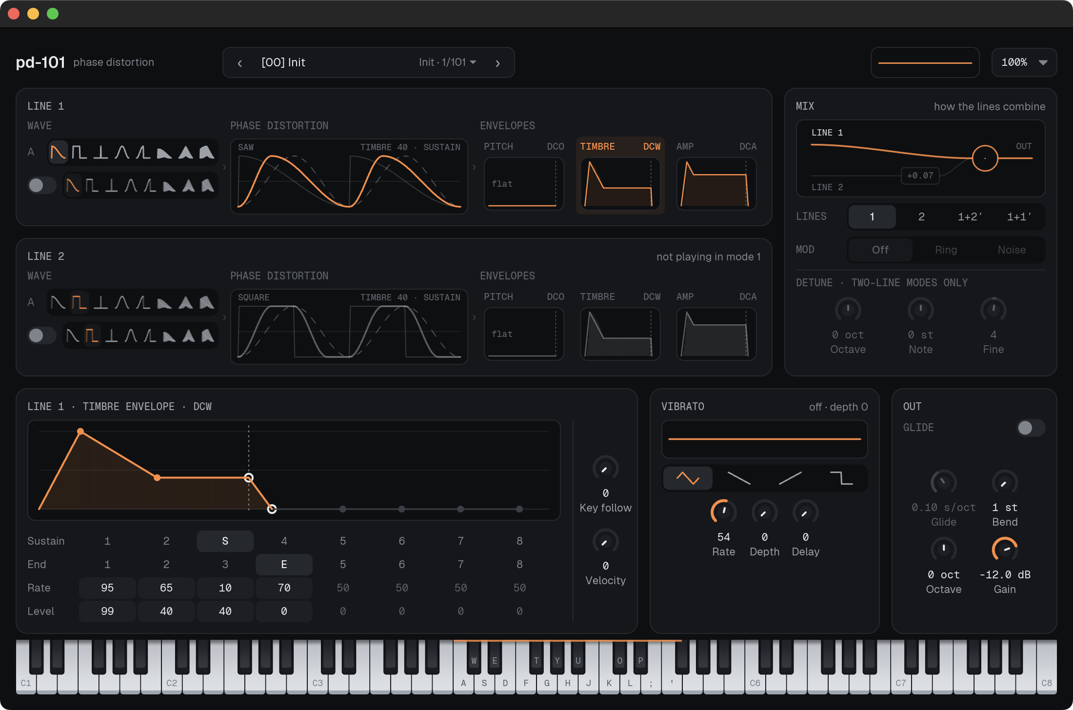Screen dimensions: 1073x710
Task: Select the square wave in Line 1 row A
Action: pos(79,152)
